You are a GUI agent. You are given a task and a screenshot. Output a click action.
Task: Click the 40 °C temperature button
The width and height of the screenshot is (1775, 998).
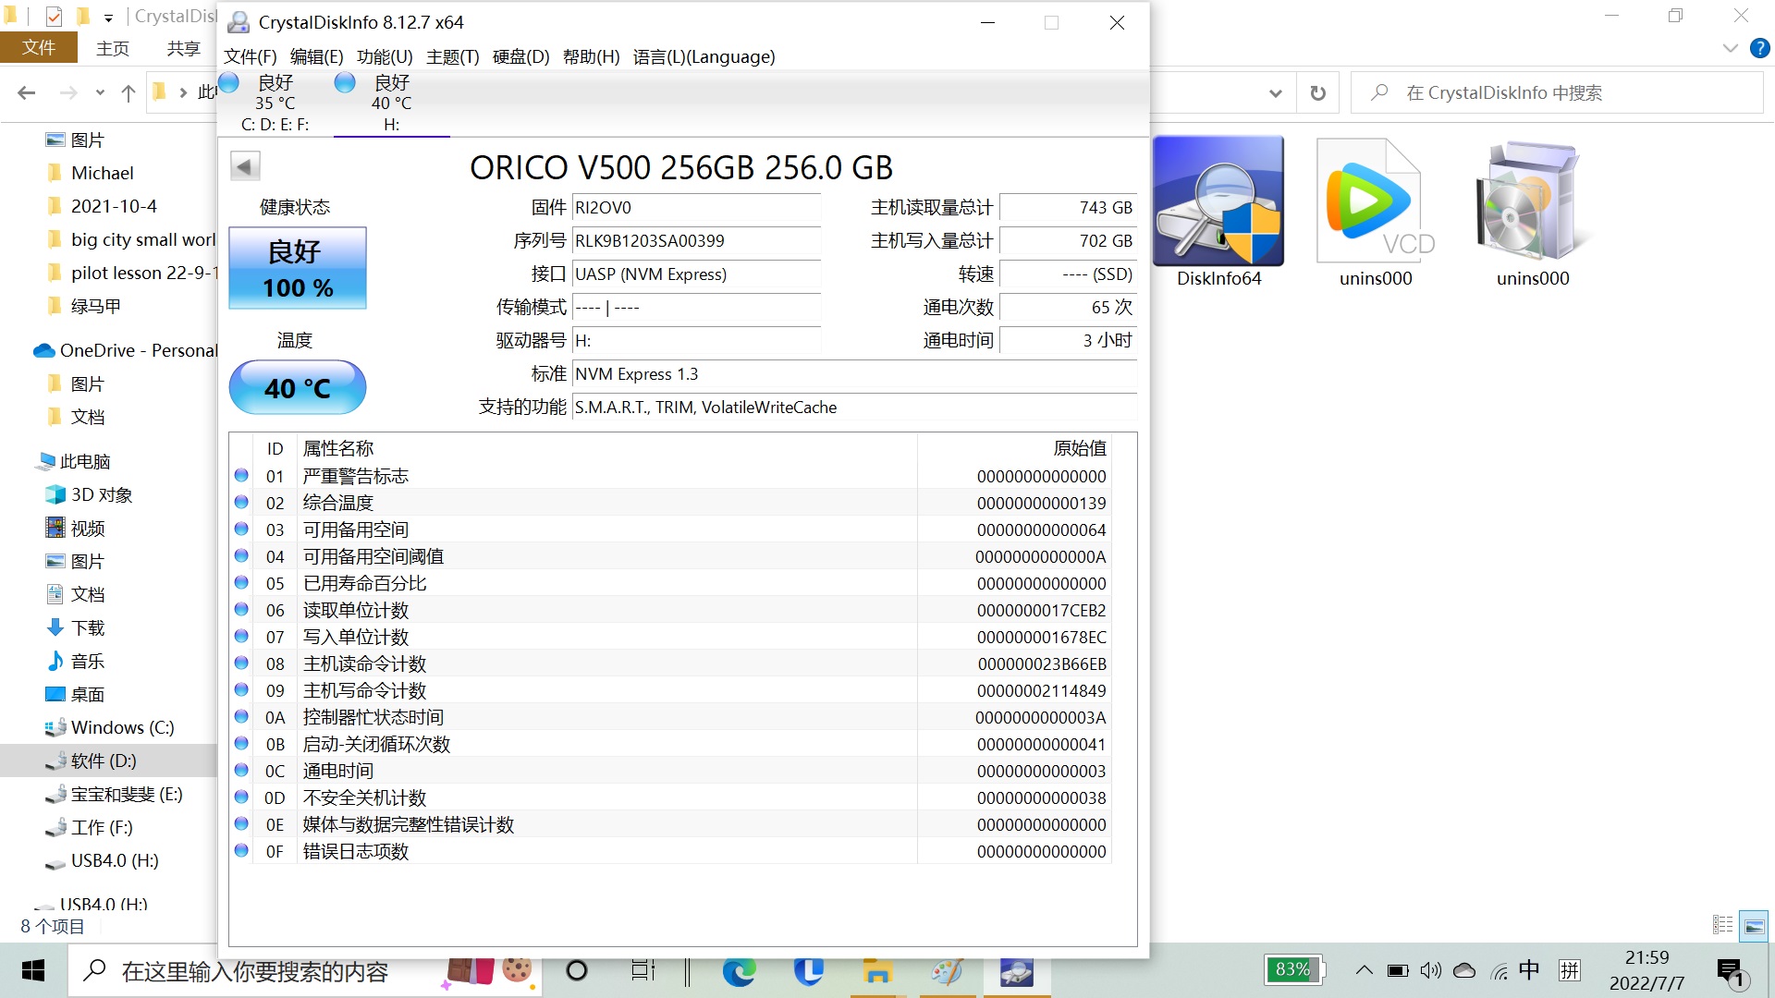coord(297,387)
